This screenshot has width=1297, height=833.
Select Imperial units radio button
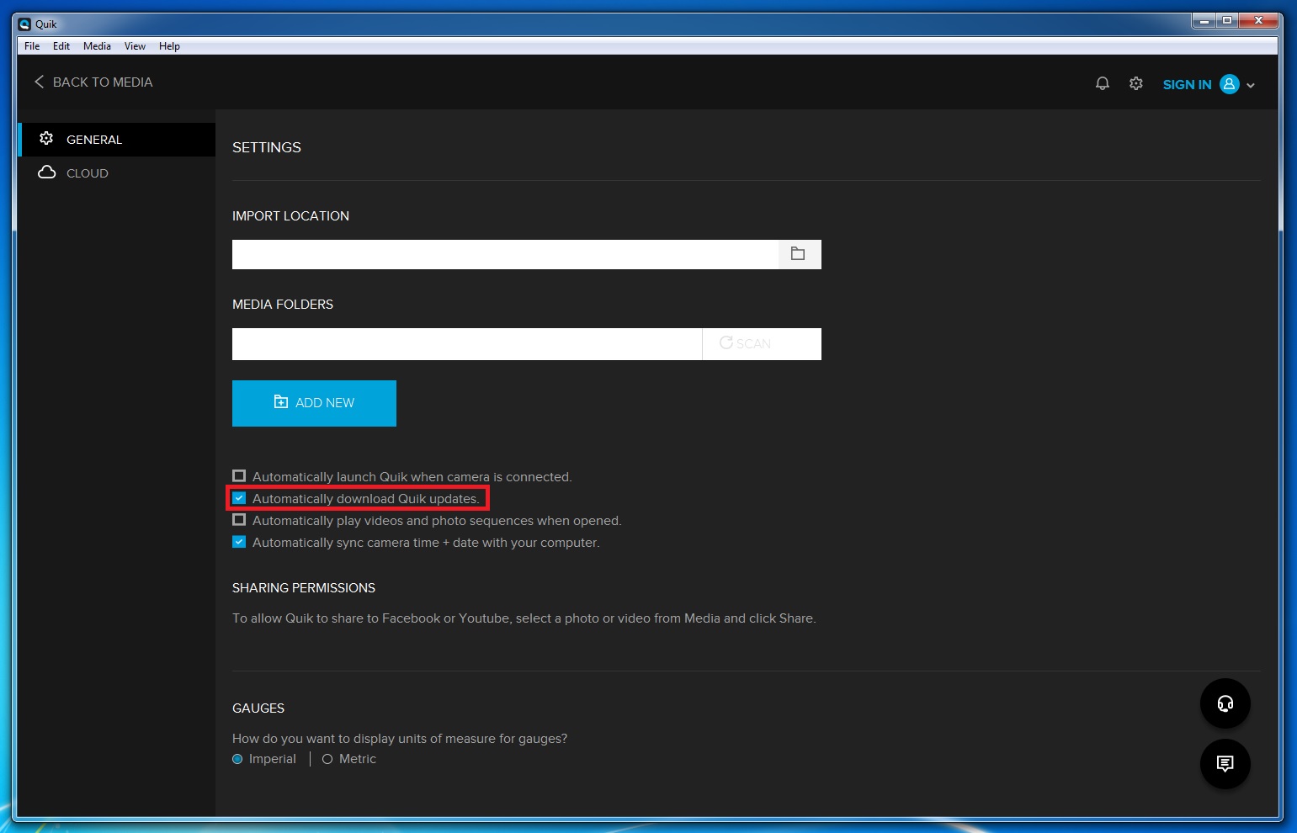pyautogui.click(x=237, y=759)
